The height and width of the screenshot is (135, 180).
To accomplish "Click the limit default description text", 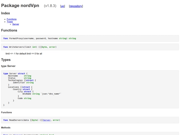I will click(x=24, y=54).
